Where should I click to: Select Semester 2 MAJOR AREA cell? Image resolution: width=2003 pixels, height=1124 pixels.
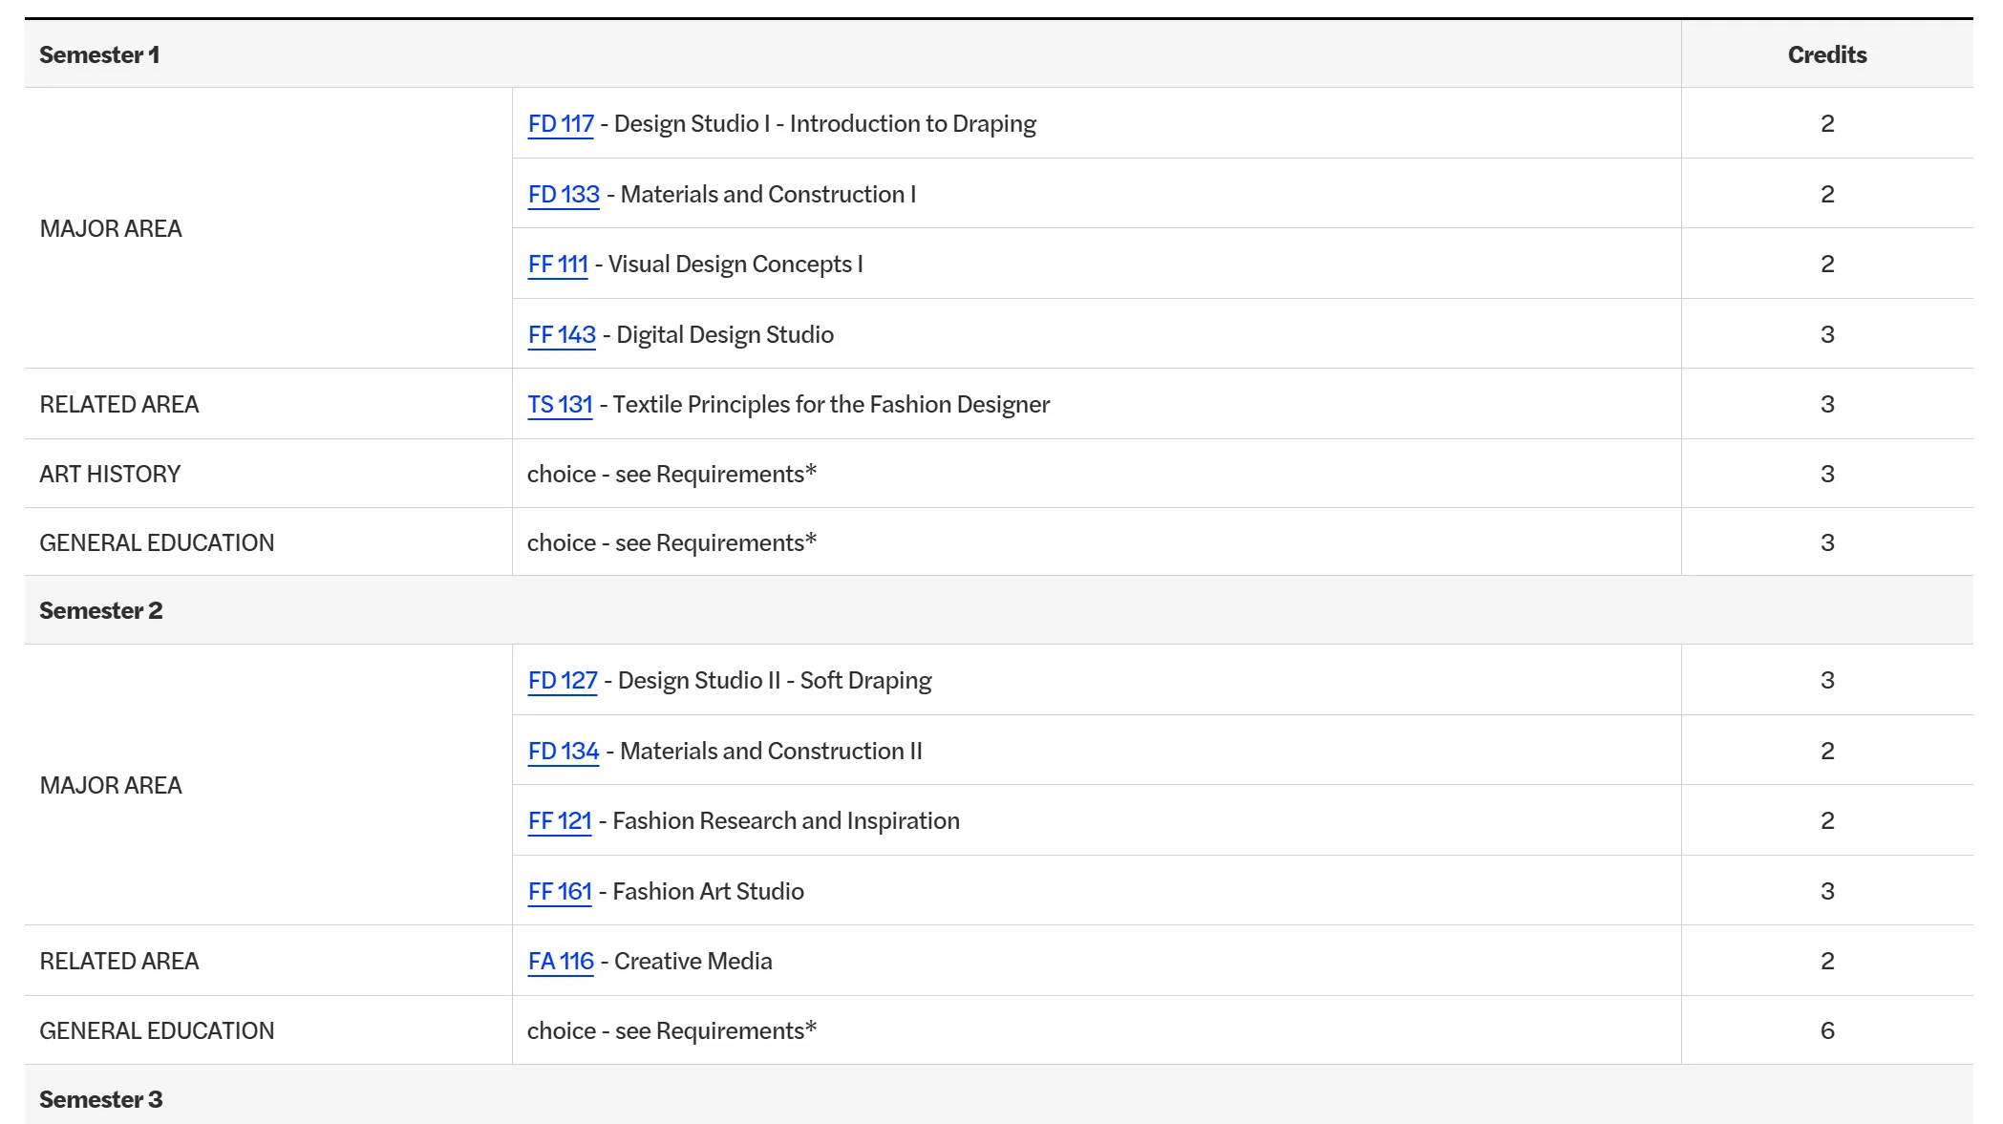(x=268, y=785)
